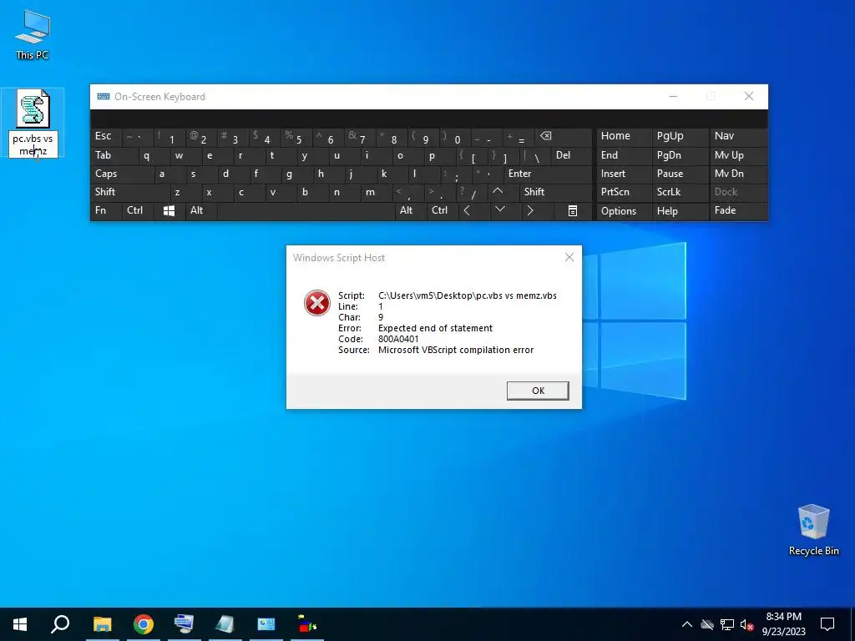Viewport: 855px width, 641px height.
Task: Click the letter m key
Action: point(376,192)
